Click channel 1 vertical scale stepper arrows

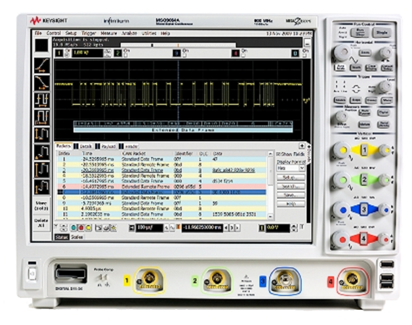(107, 53)
